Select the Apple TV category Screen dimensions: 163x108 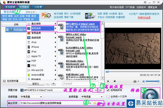[42, 56]
